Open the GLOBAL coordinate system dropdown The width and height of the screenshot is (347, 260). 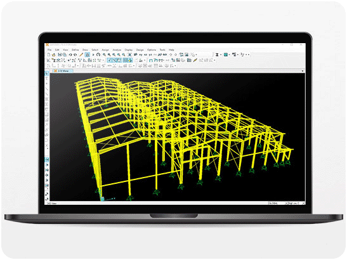point(278,203)
